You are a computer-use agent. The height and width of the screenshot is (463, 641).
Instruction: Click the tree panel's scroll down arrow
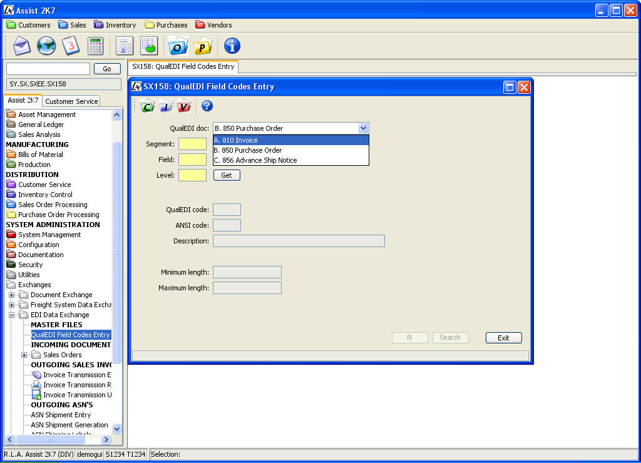pos(117,429)
